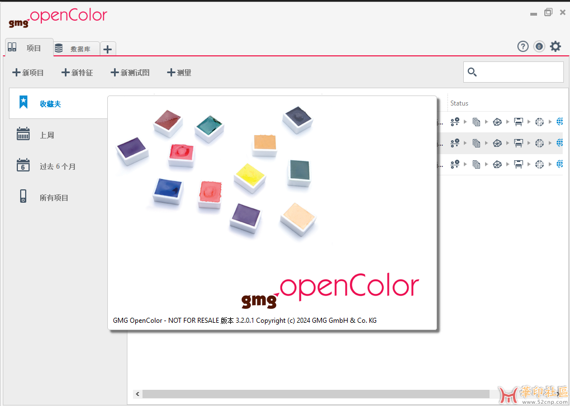Click the ink dots status icon in first row
The width and height of the screenshot is (570, 406).
coord(455,122)
